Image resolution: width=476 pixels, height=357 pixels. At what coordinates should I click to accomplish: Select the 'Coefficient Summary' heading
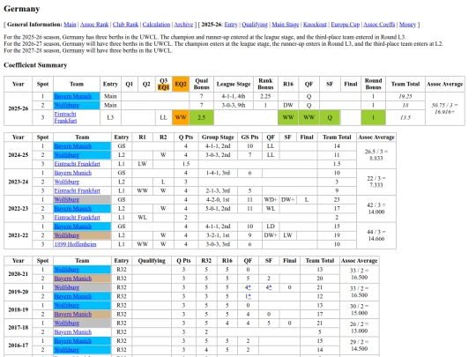tap(35, 65)
